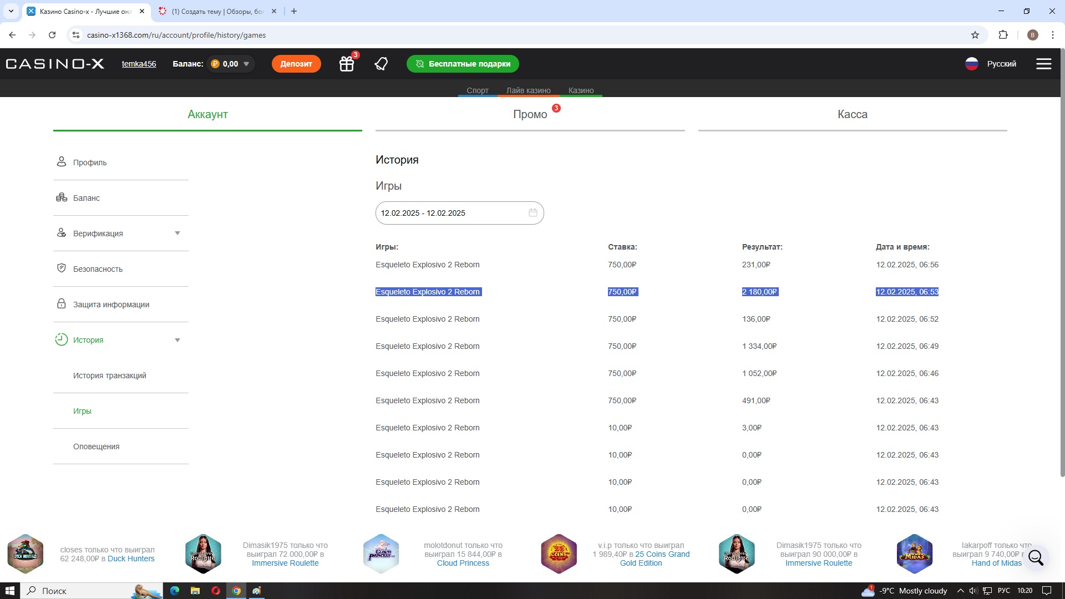Click the 1 334,00₽ result cell
Image resolution: width=1065 pixels, height=599 pixels.
click(x=759, y=346)
